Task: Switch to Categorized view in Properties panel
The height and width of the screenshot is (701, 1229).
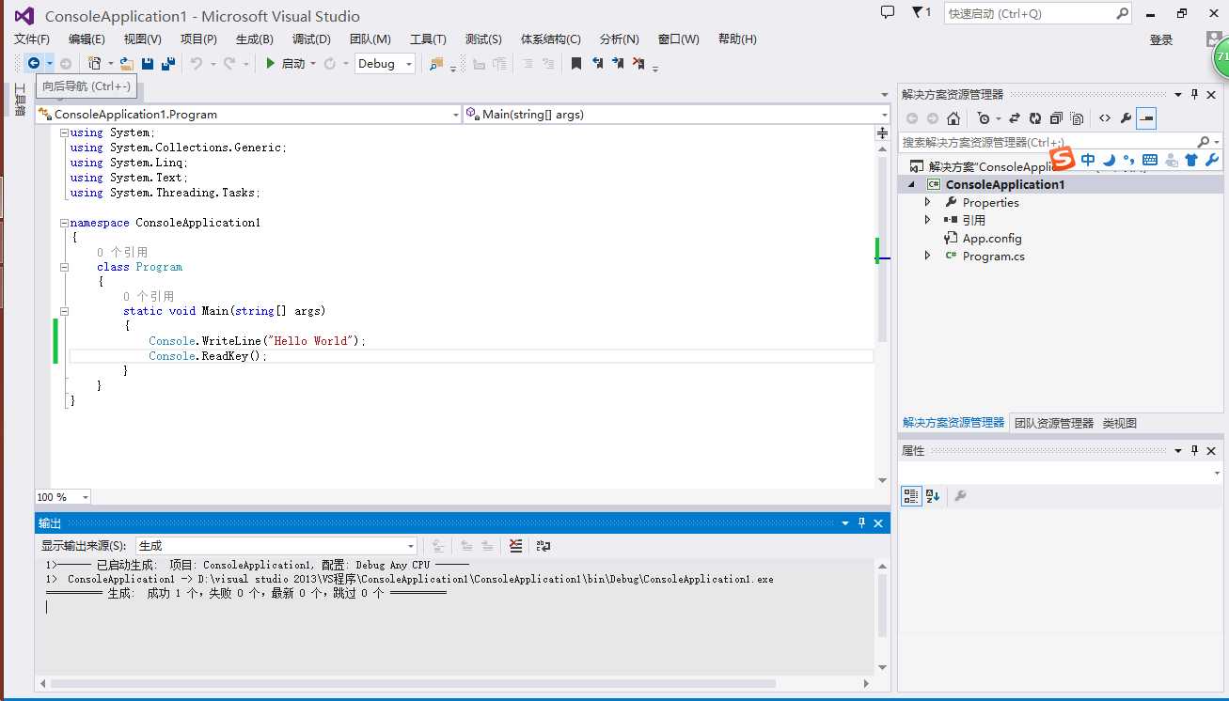Action: pyautogui.click(x=911, y=496)
